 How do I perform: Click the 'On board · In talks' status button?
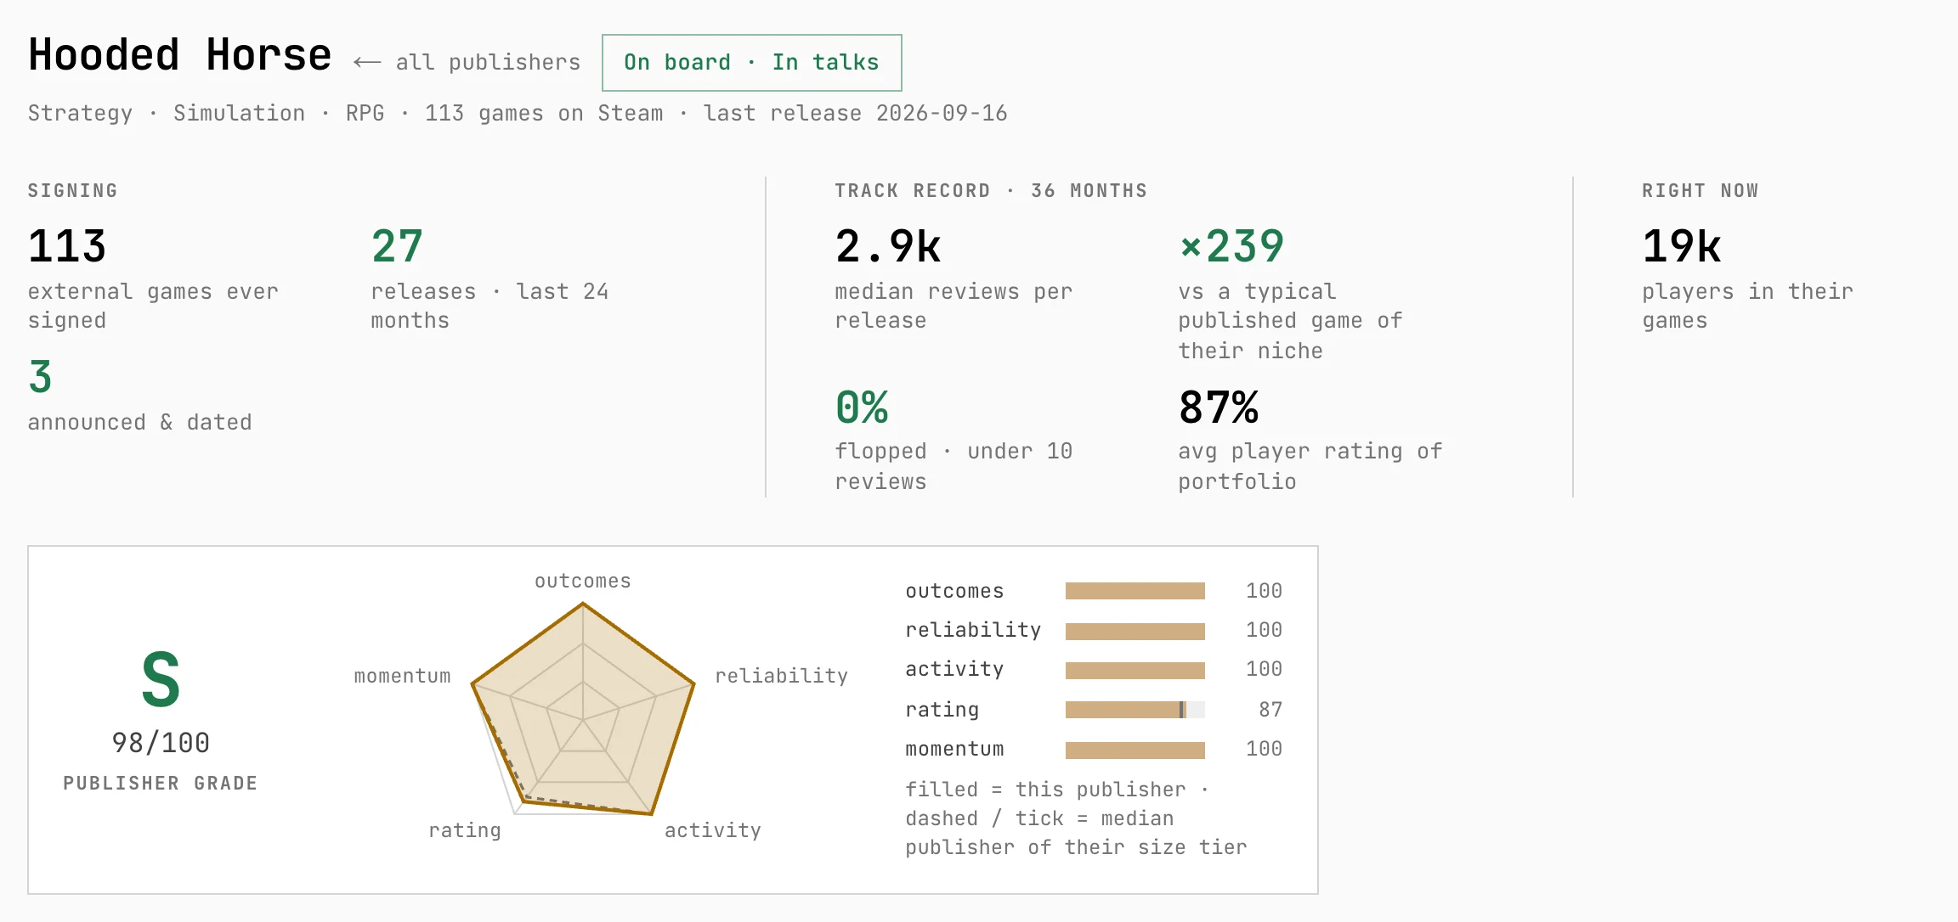(x=751, y=62)
